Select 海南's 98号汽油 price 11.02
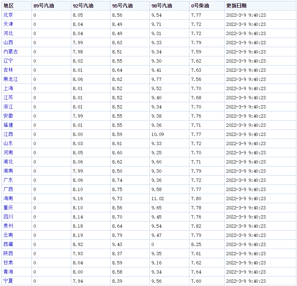 point(158,199)
